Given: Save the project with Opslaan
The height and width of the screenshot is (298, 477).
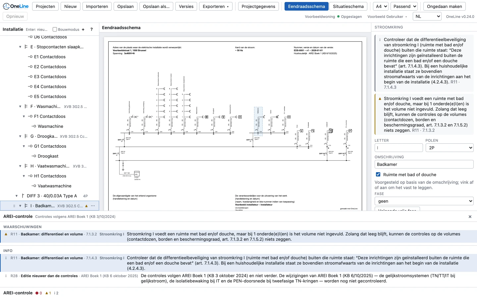Looking at the screenshot, I should (x=126, y=6).
